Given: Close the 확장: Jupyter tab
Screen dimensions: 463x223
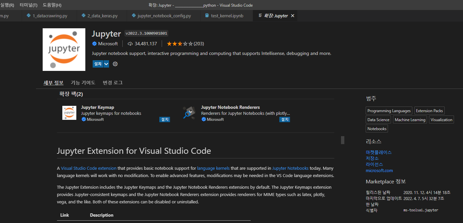Looking at the screenshot, I should (293, 16).
